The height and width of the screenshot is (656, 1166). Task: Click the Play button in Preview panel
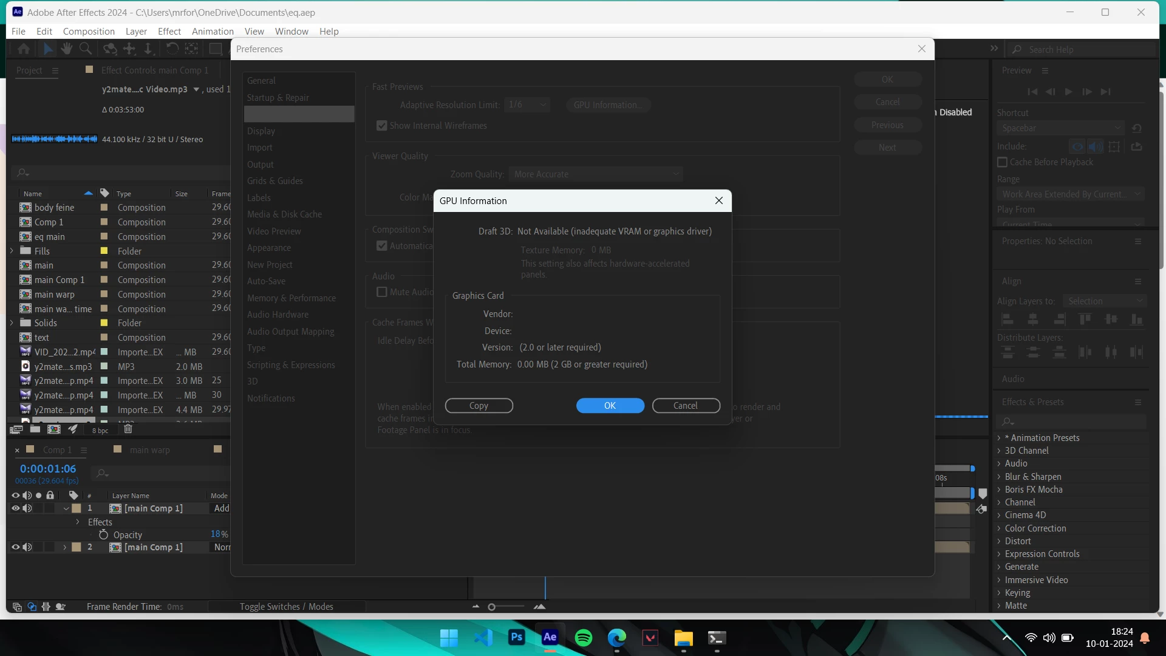click(1068, 92)
